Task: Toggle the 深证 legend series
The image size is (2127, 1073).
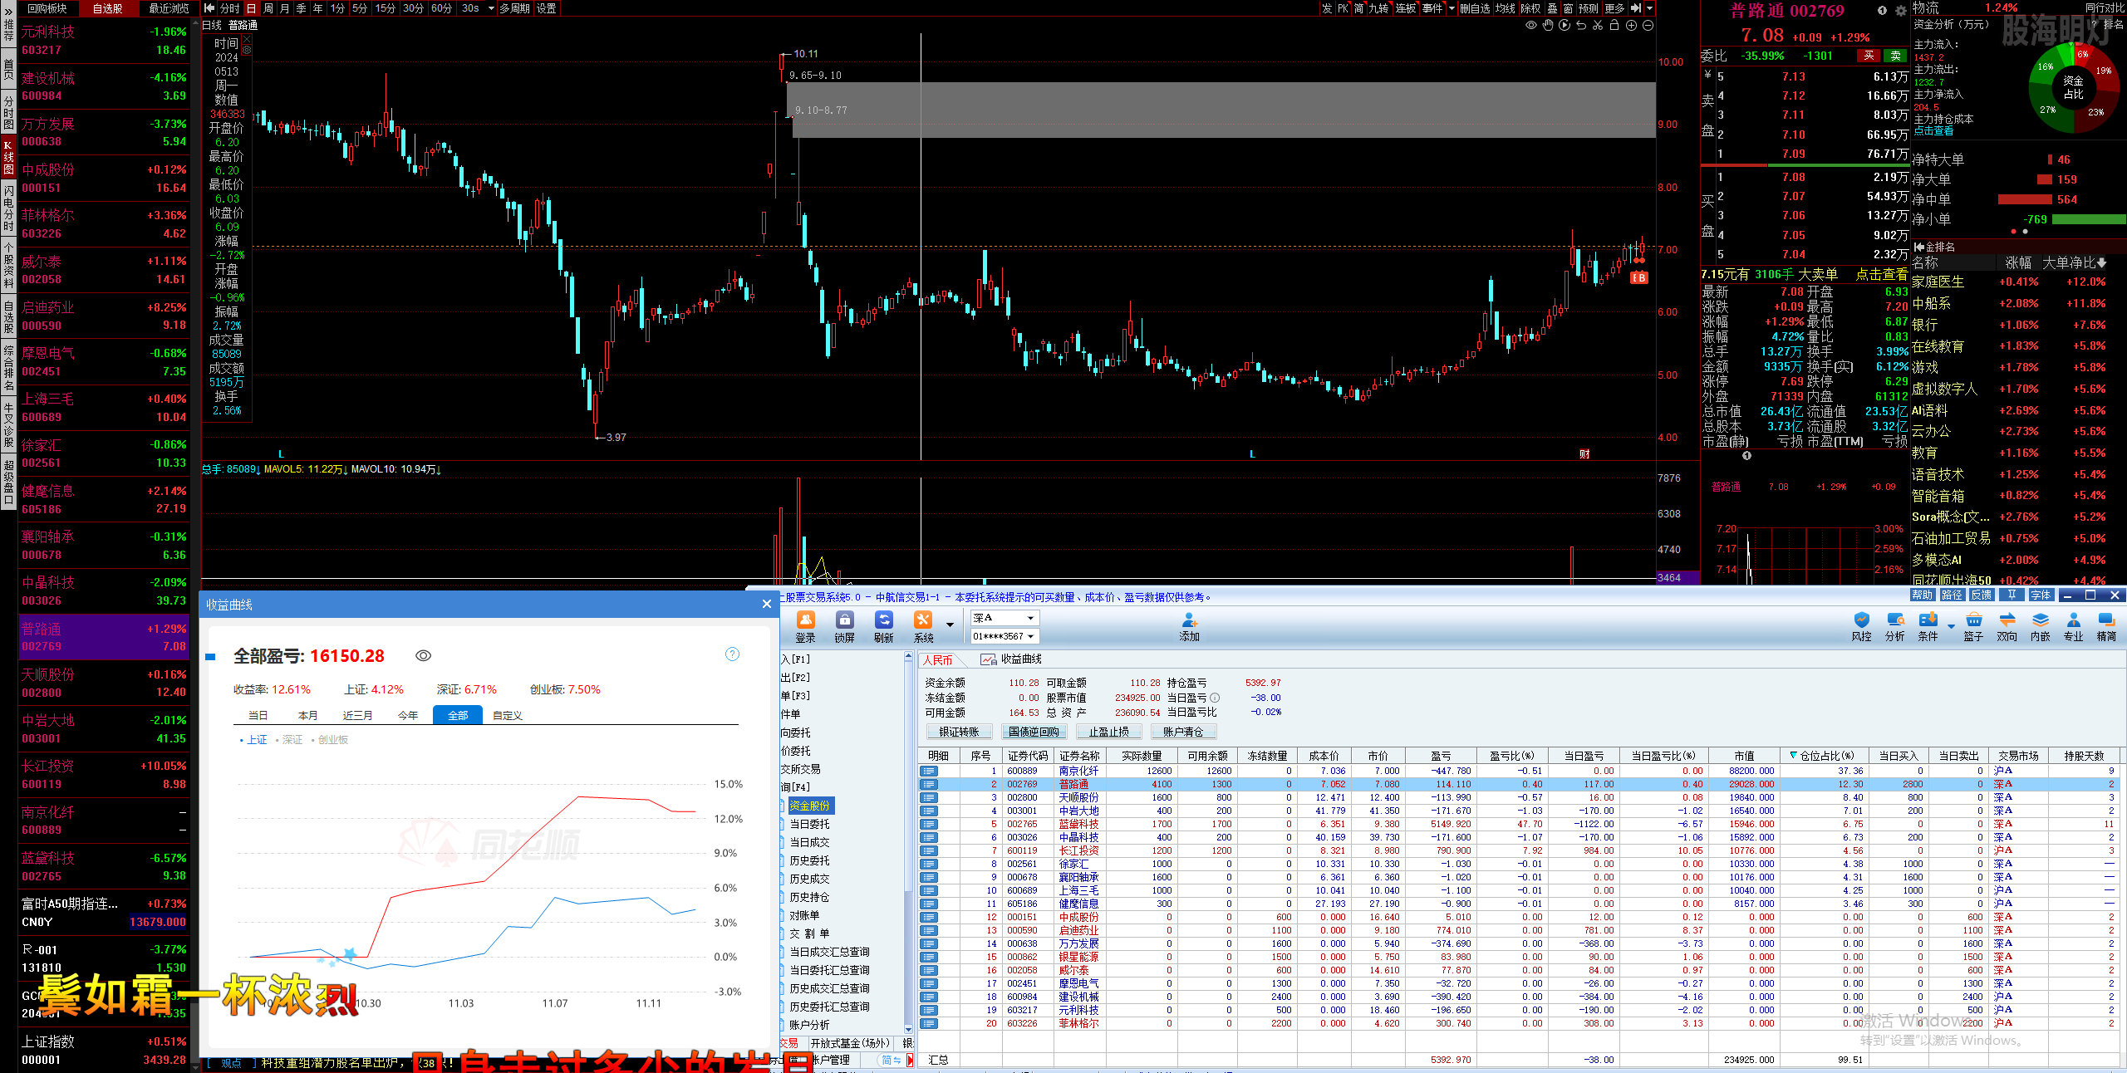Action: pos(289,740)
